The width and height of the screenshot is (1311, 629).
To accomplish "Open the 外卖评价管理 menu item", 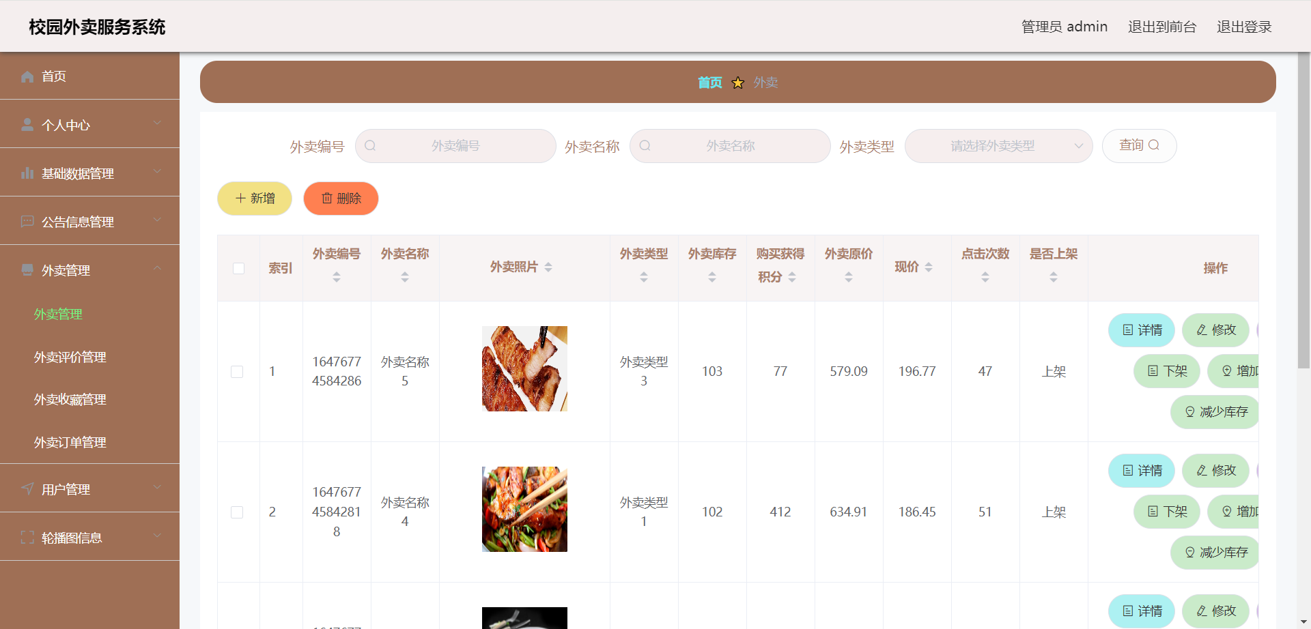I will 70,357.
